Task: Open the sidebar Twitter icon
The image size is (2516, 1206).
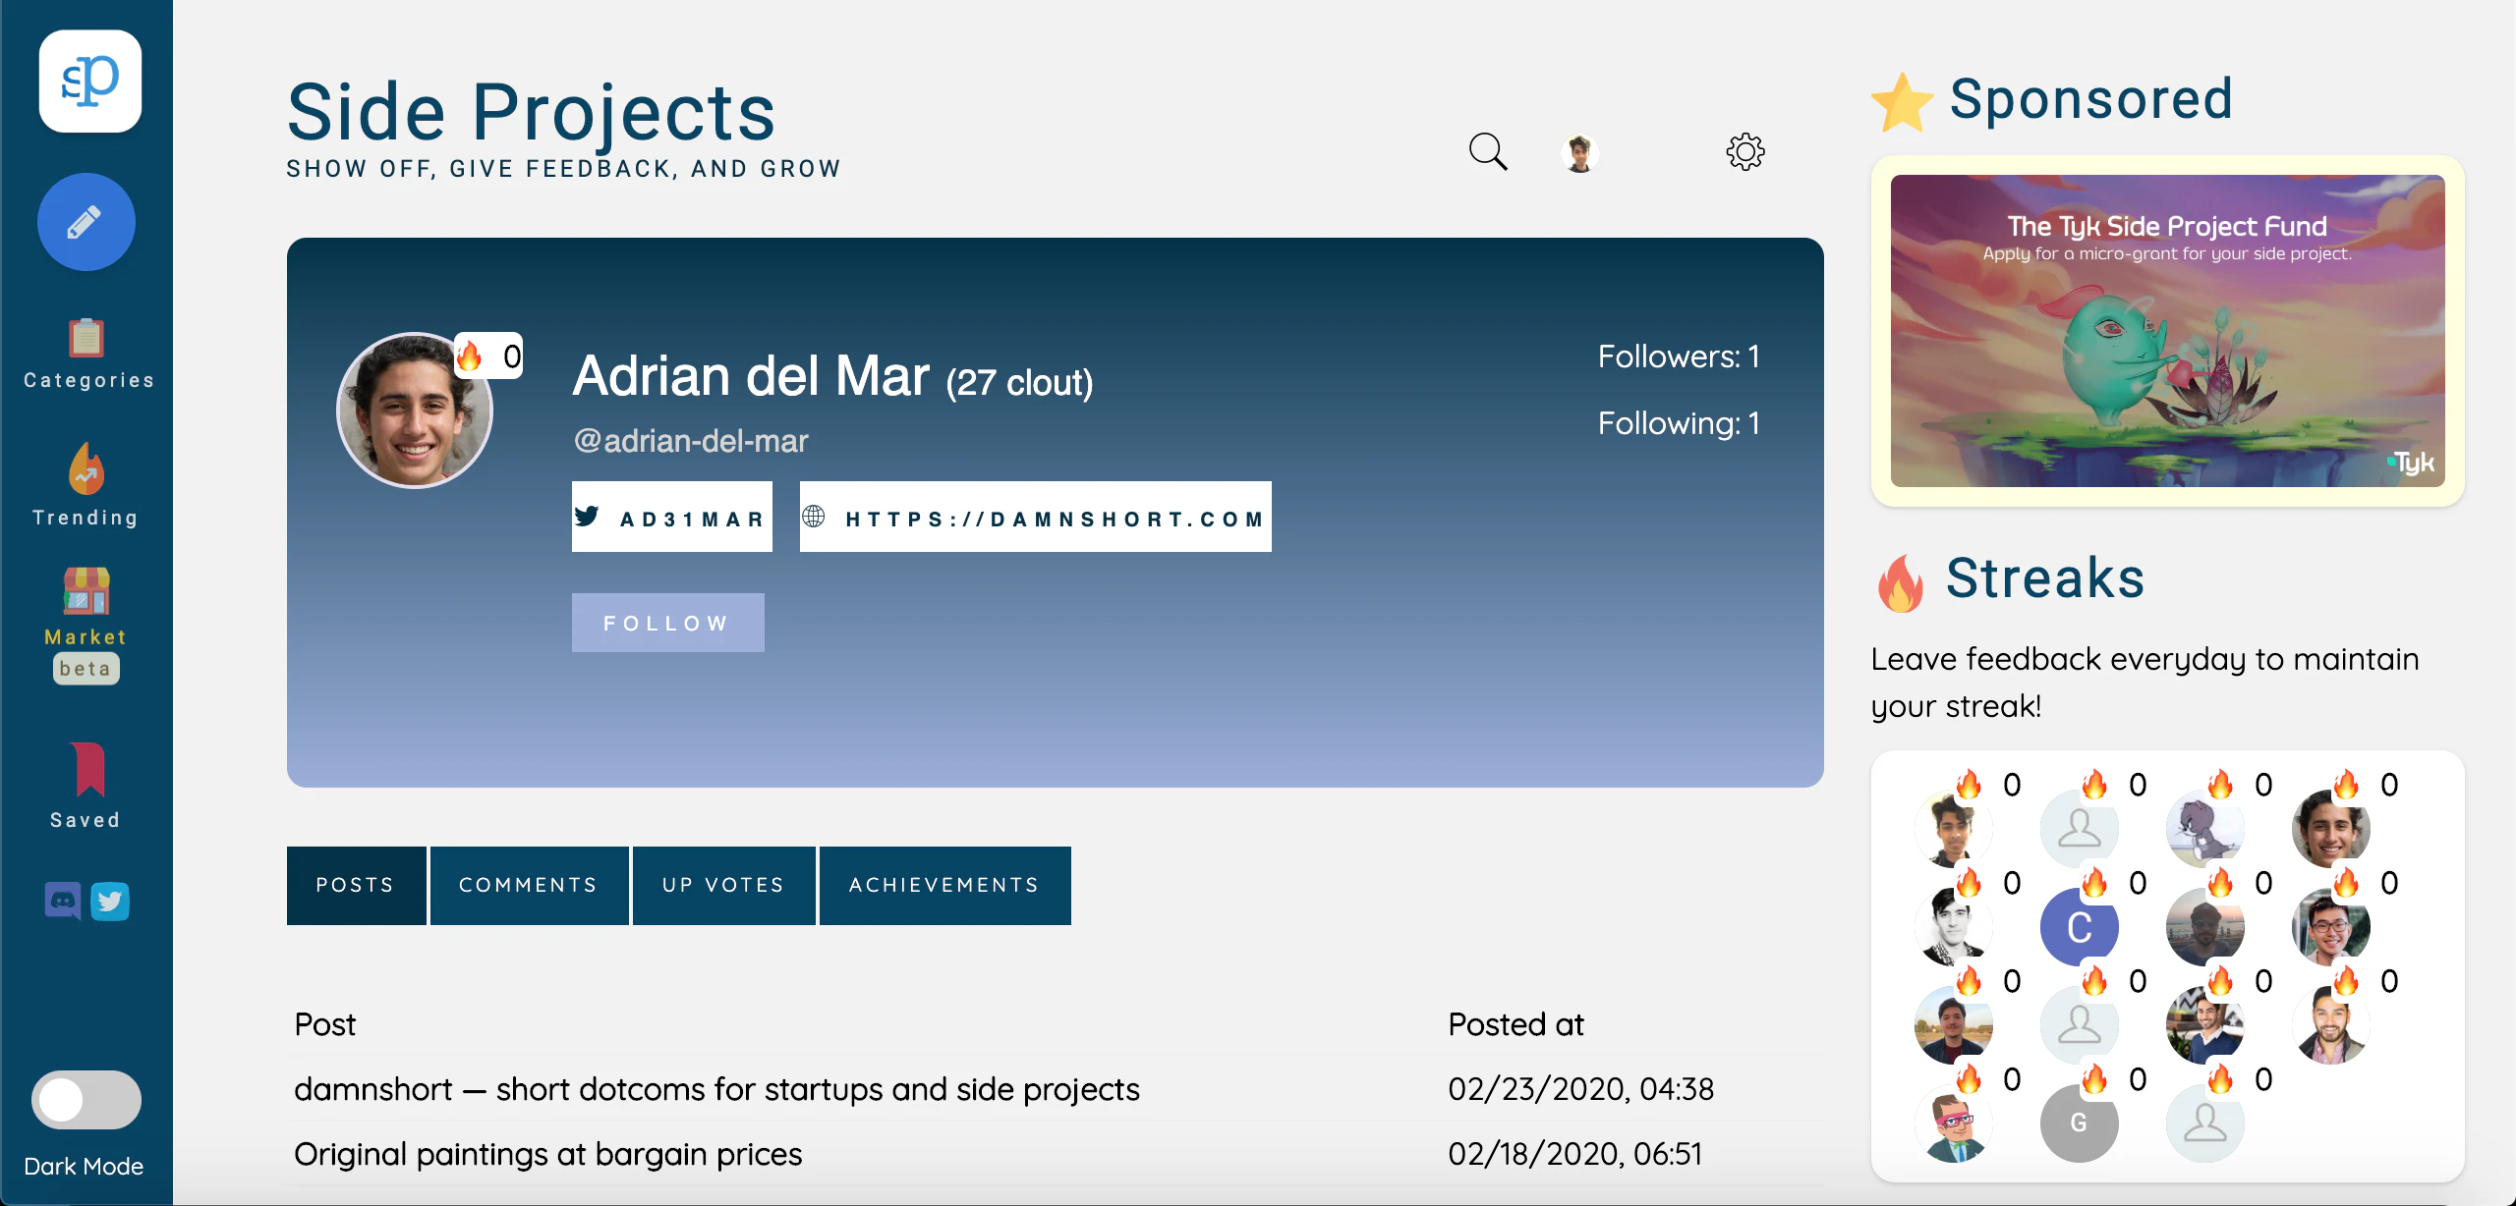Action: [x=110, y=901]
